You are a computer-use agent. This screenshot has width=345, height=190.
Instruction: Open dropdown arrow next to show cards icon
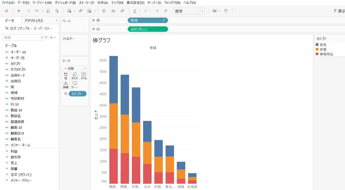[x=220, y=11]
